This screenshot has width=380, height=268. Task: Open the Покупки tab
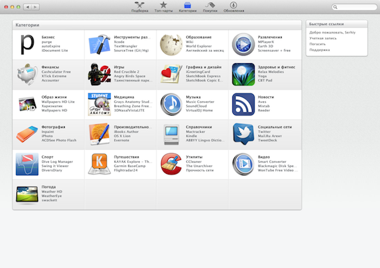210,7
